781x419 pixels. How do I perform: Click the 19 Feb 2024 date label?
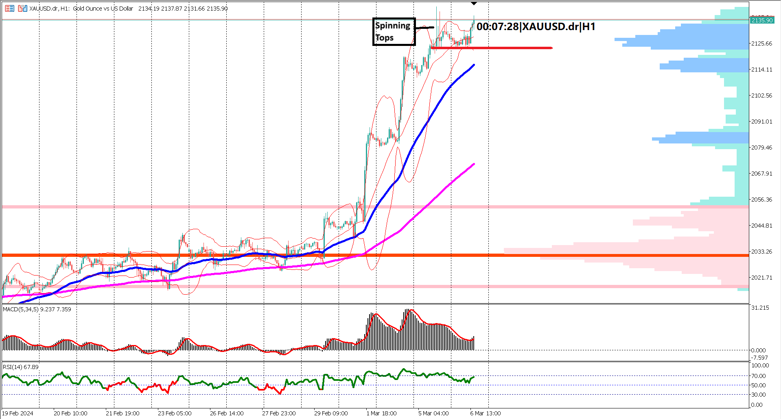coord(18,413)
